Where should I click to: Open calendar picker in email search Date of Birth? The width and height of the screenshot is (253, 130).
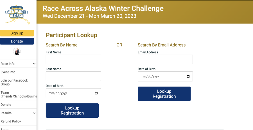188,76
